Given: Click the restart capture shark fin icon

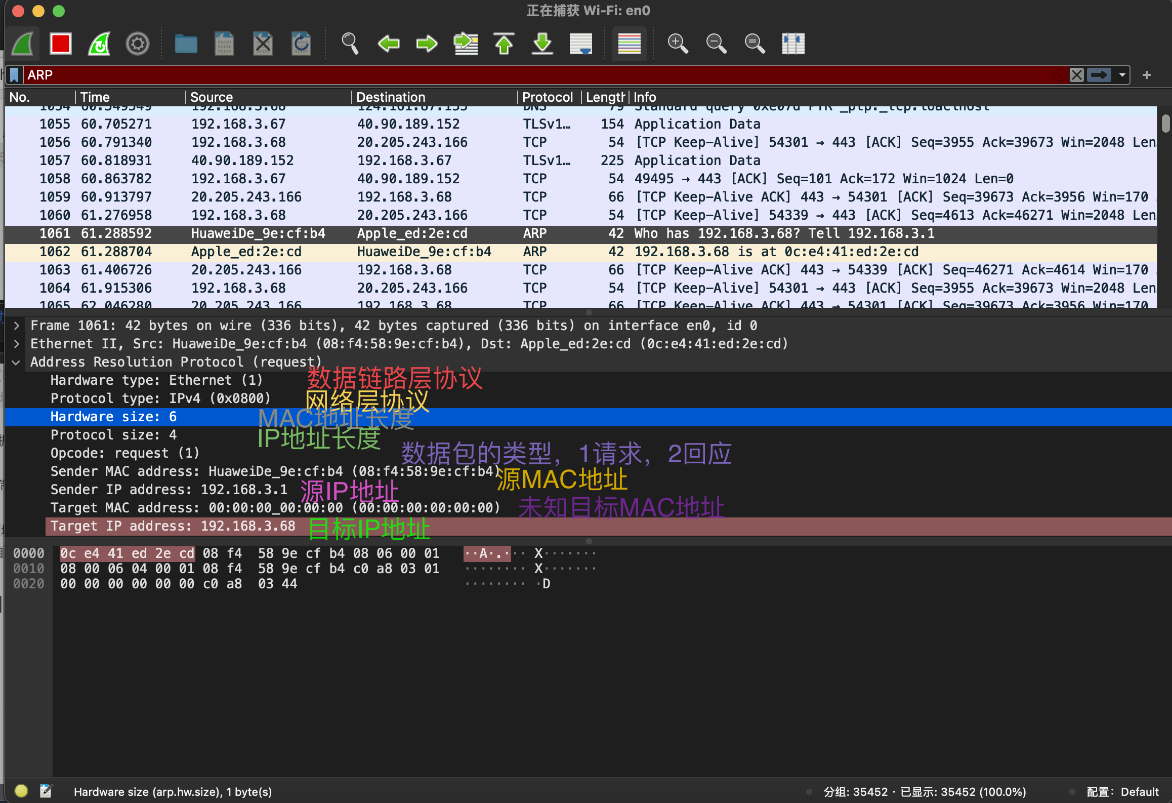Looking at the screenshot, I should tap(99, 44).
